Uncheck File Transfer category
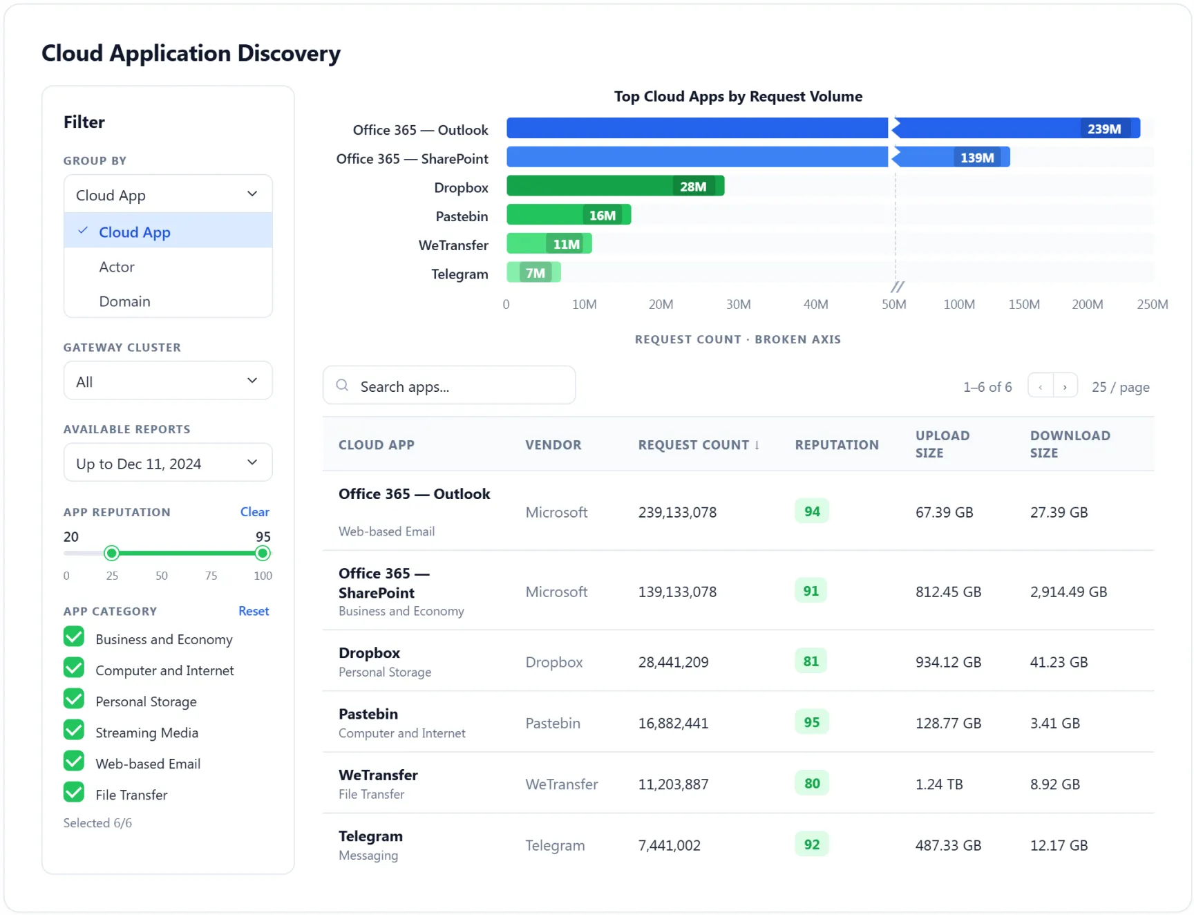This screenshot has width=1194, height=915. 74,793
